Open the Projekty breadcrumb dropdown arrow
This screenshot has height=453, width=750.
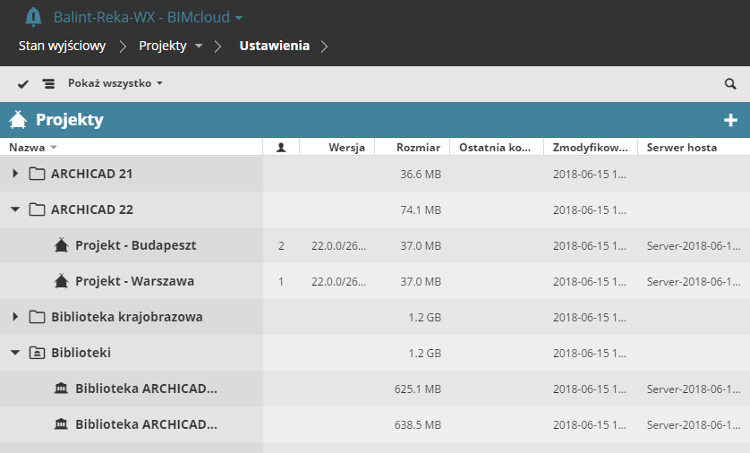tap(199, 46)
